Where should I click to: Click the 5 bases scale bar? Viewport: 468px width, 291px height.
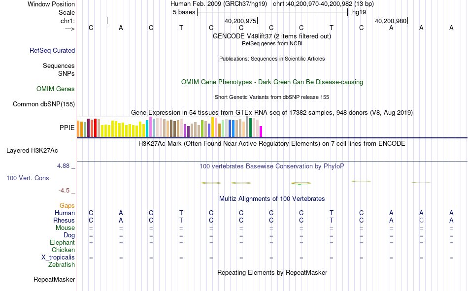[272, 12]
